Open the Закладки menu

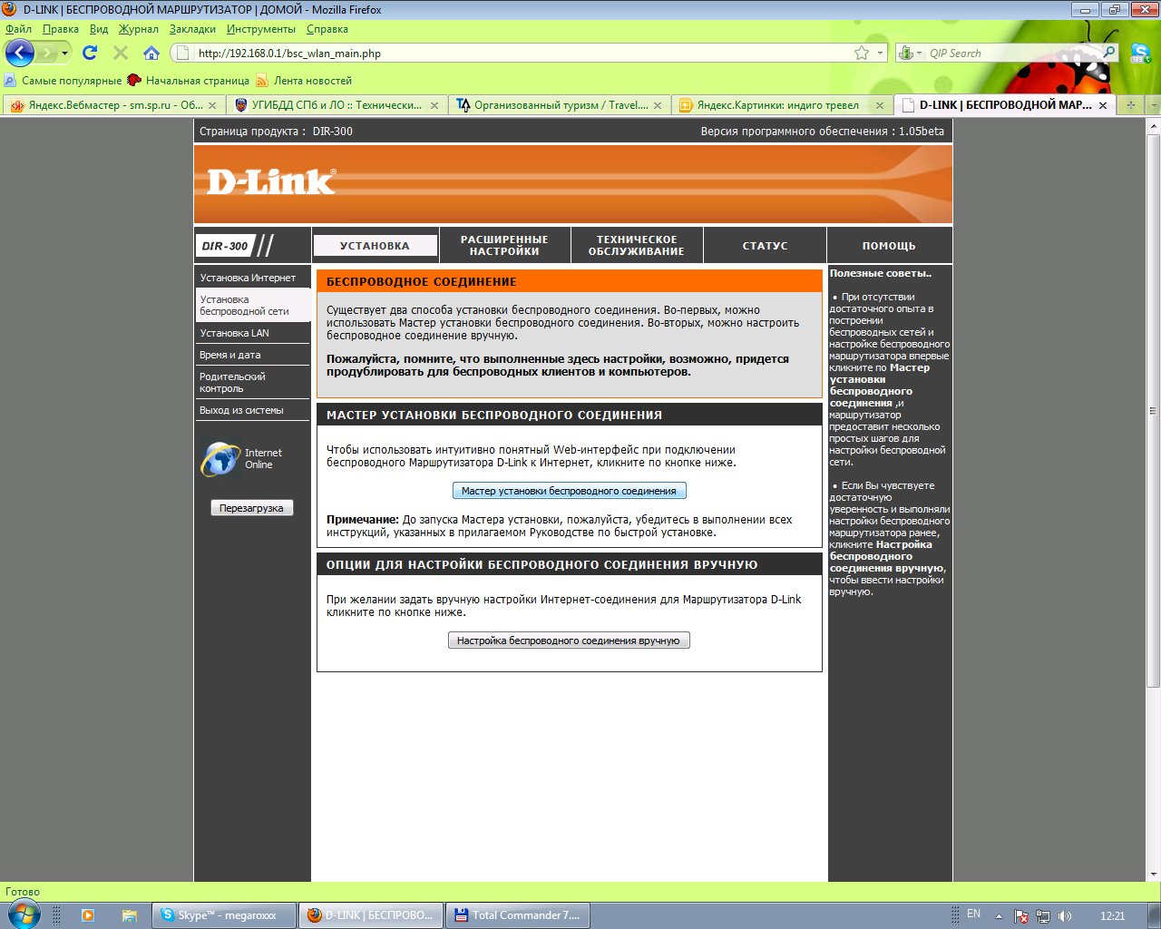tap(192, 29)
